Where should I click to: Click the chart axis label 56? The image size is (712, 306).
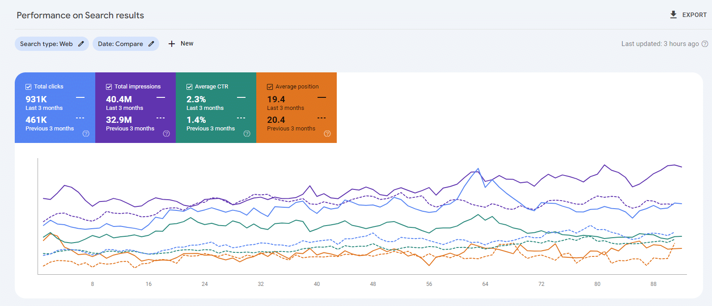[x=429, y=284]
